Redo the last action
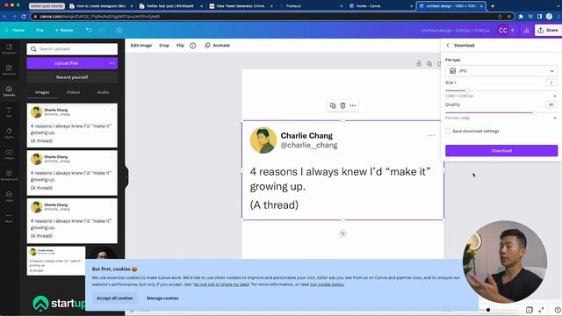Image resolution: width=562 pixels, height=316 pixels. [x=103, y=31]
